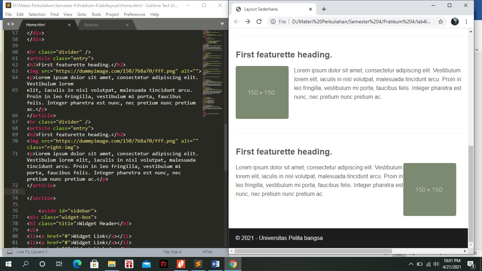Image resolution: width=482 pixels, height=271 pixels.
Task: Reload the Layout Sederhana page
Action: [x=259, y=21]
